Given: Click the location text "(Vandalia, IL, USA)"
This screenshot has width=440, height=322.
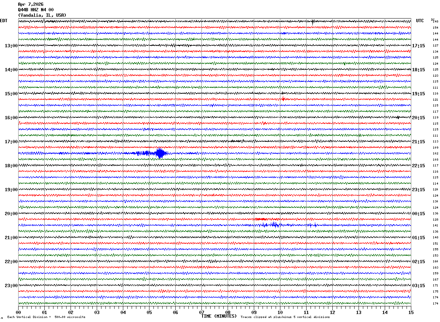Looking at the screenshot, I should coord(42,15).
